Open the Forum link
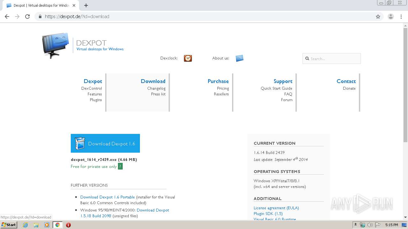Image resolution: width=408 pixels, height=229 pixels. click(x=287, y=100)
